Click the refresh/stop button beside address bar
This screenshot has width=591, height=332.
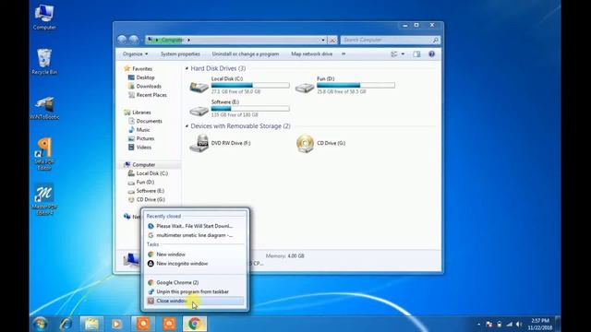pos(332,40)
